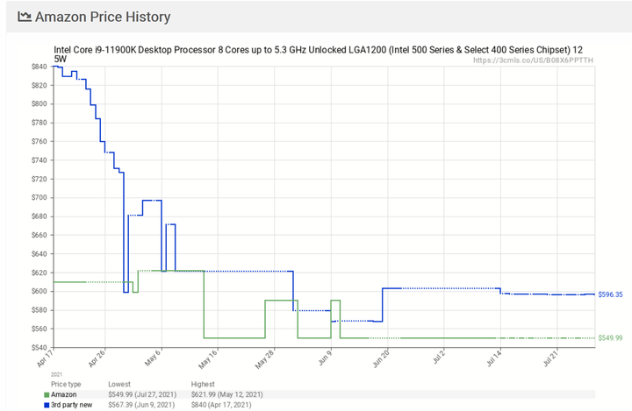The image size is (632, 411).
Task: Click the $720 y-axis label
Action: [39, 179]
